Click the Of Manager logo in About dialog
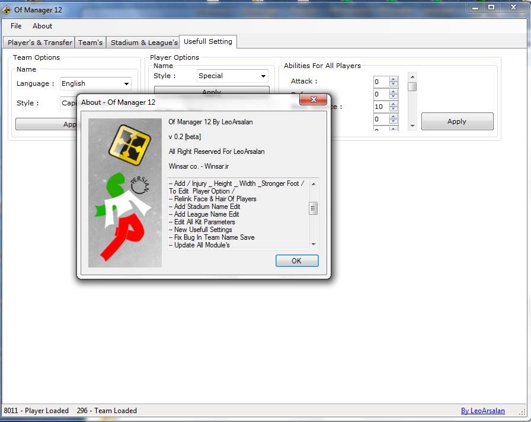The image size is (531, 422). [130, 144]
